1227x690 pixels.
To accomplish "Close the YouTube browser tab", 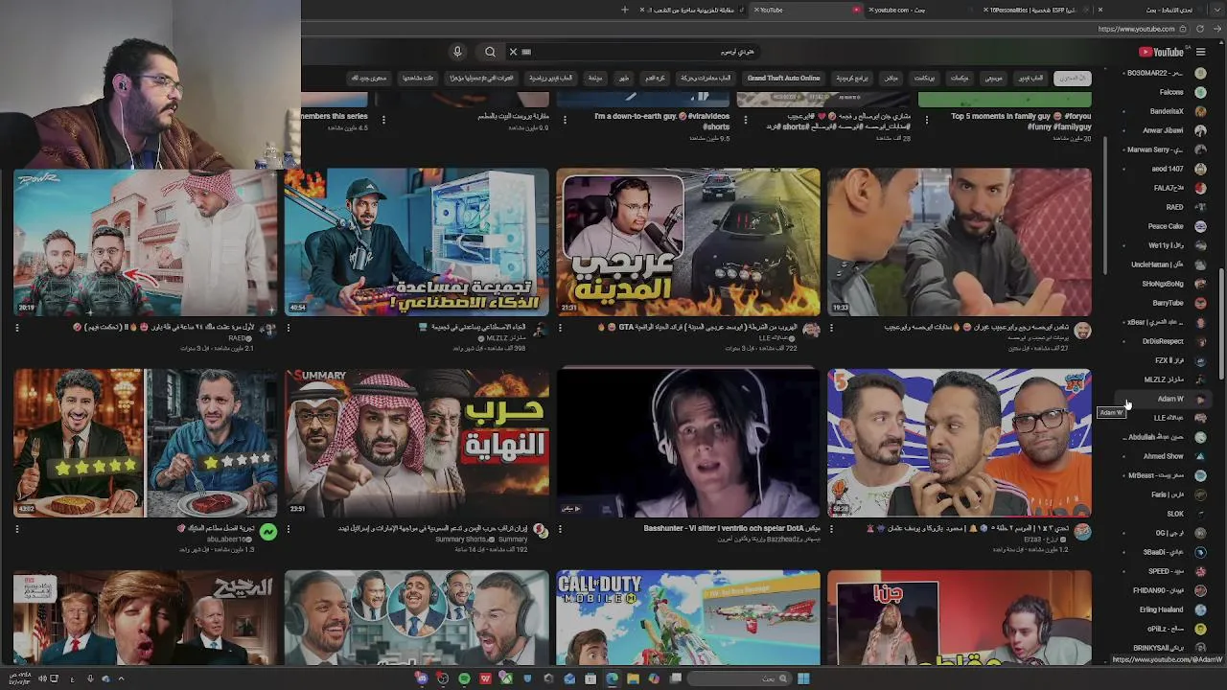I will pos(756,10).
